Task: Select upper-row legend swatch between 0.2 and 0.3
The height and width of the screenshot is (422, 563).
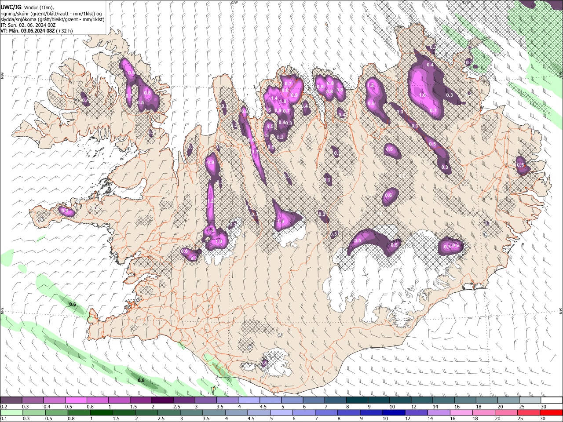Action: [11, 400]
